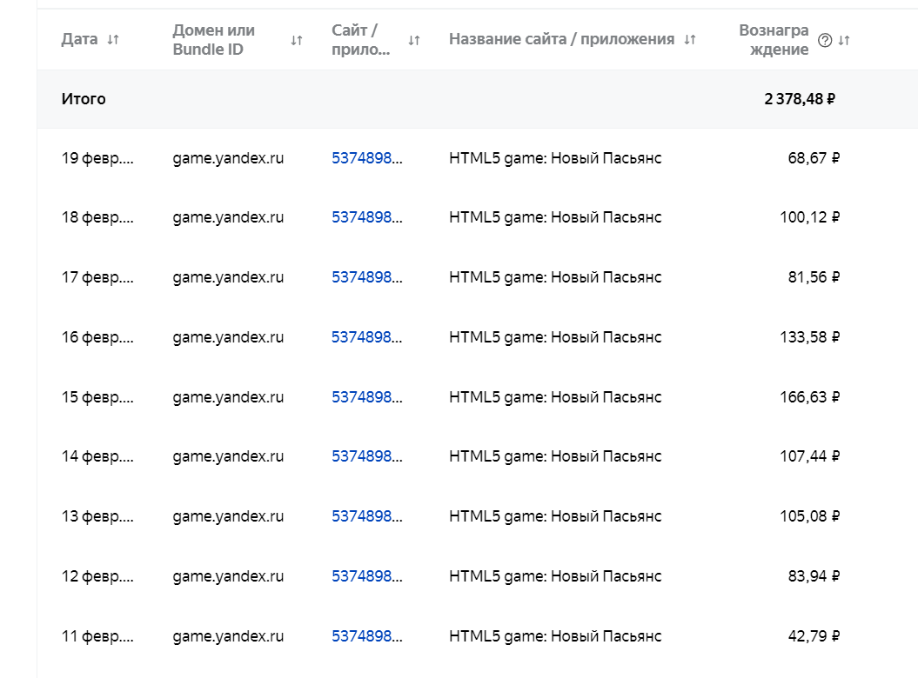This screenshot has height=678, width=918.
Task: Sort by the Сайт / прило... column icon
Action: [x=414, y=40]
